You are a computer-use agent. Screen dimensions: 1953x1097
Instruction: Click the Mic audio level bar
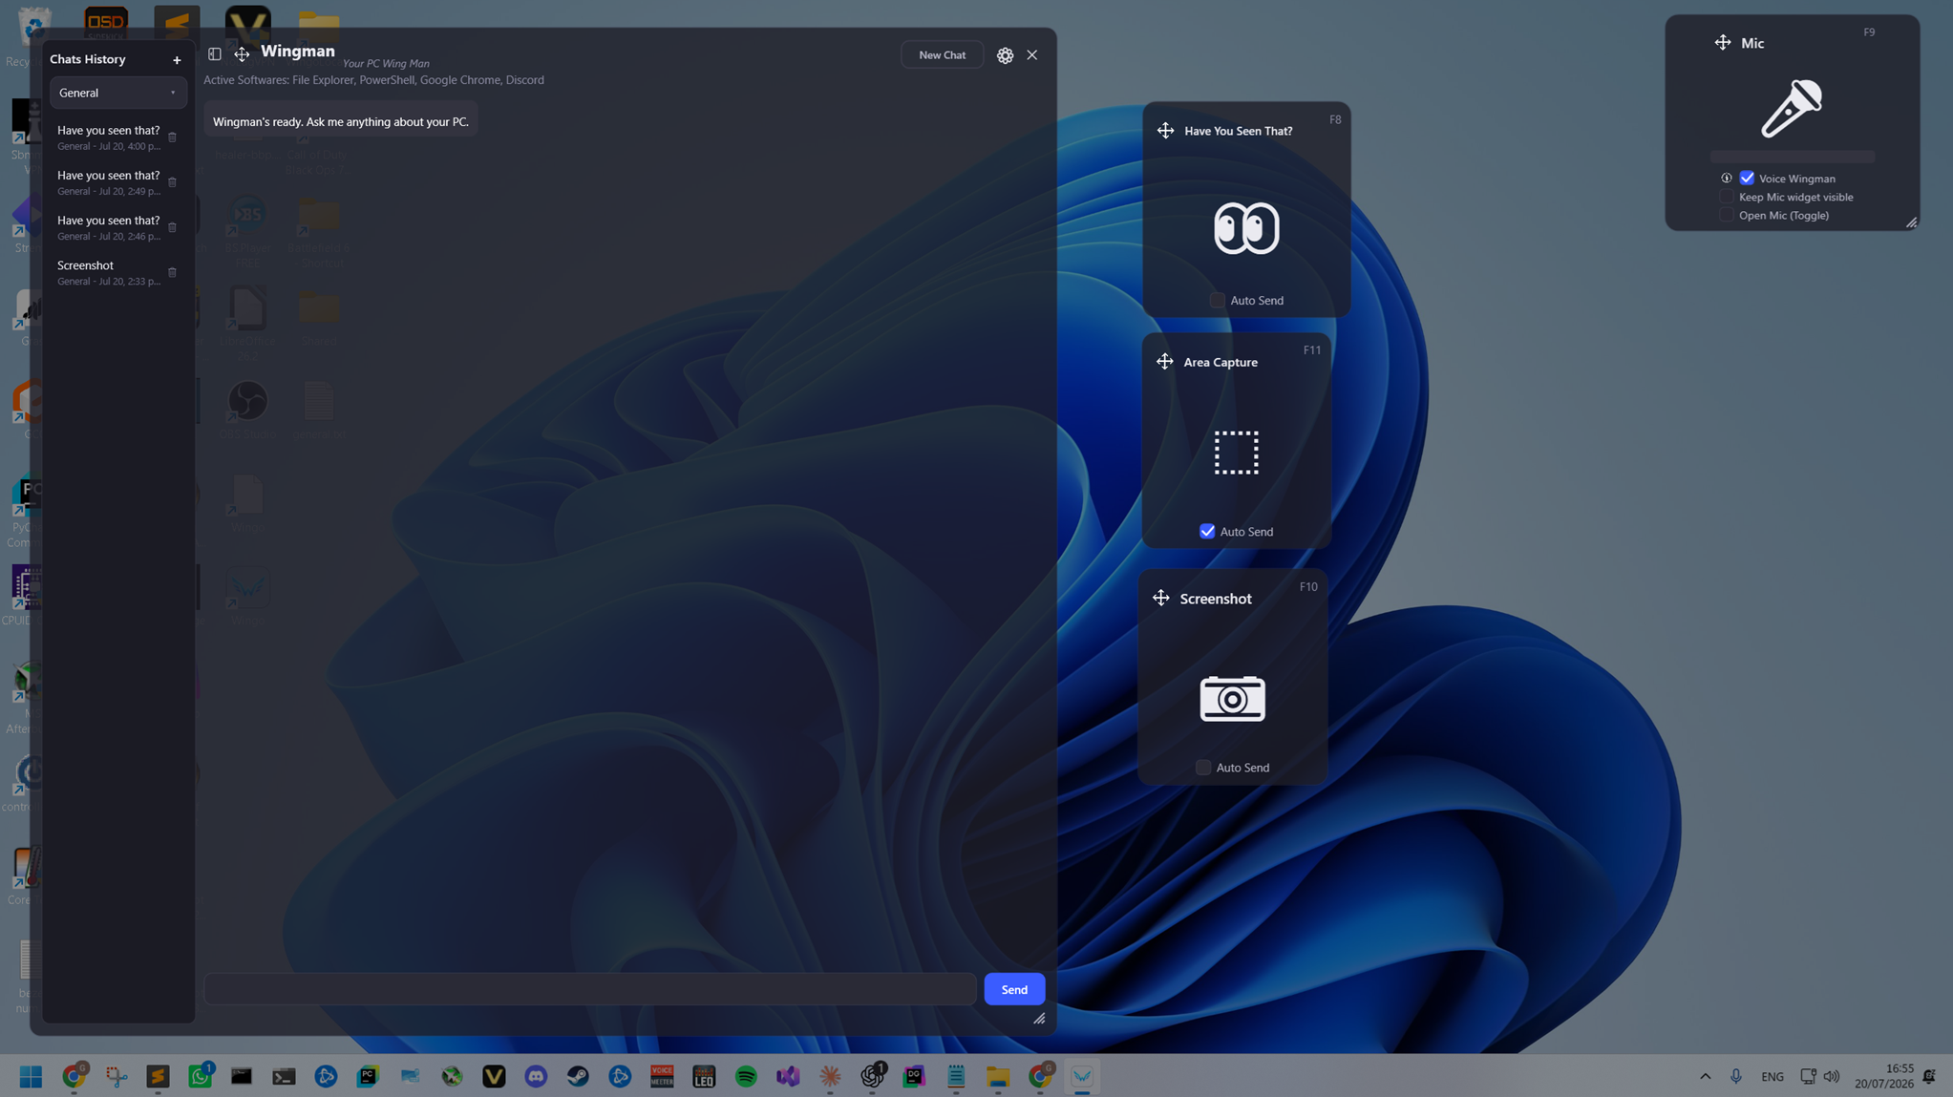click(1792, 156)
